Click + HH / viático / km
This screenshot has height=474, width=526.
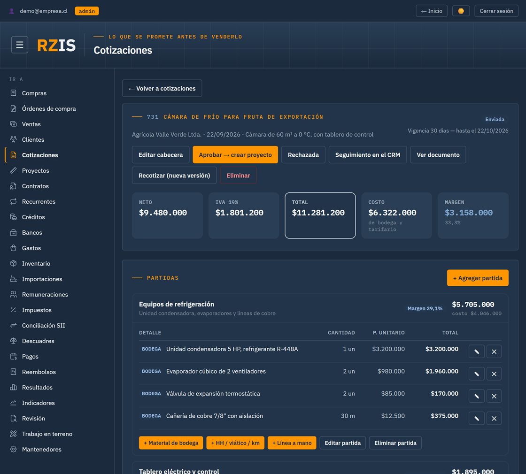click(235, 443)
